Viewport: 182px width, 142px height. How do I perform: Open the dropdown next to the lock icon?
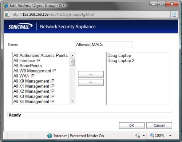tap(144, 135)
